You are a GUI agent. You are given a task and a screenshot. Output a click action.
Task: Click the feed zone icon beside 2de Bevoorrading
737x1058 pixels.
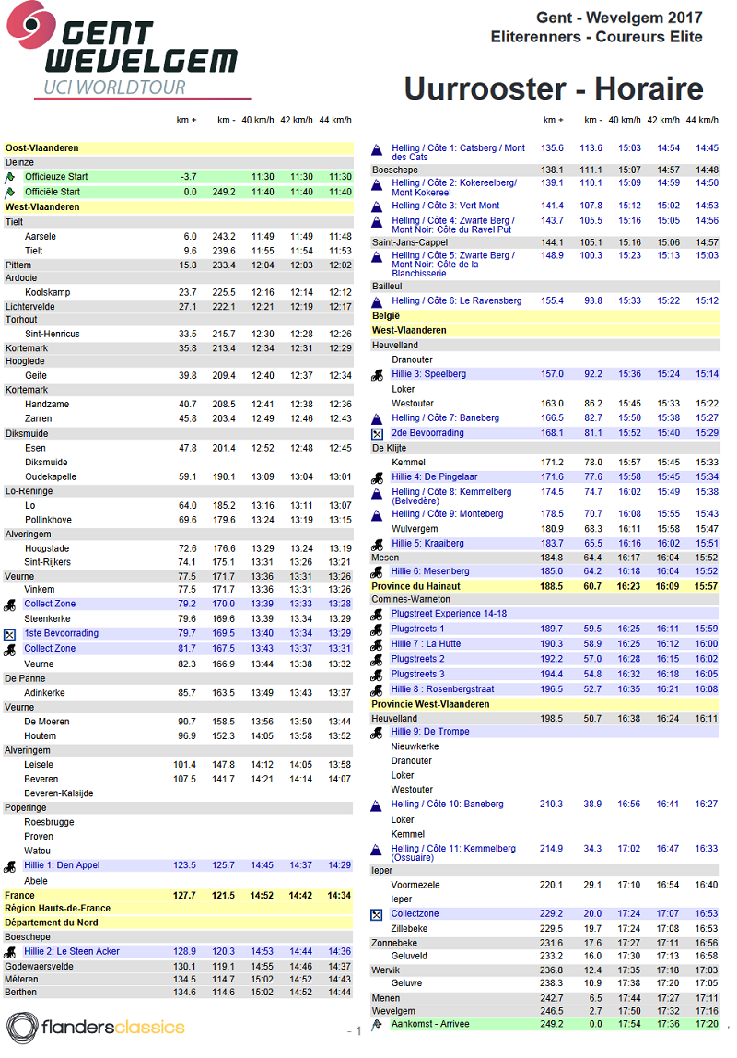(x=377, y=434)
